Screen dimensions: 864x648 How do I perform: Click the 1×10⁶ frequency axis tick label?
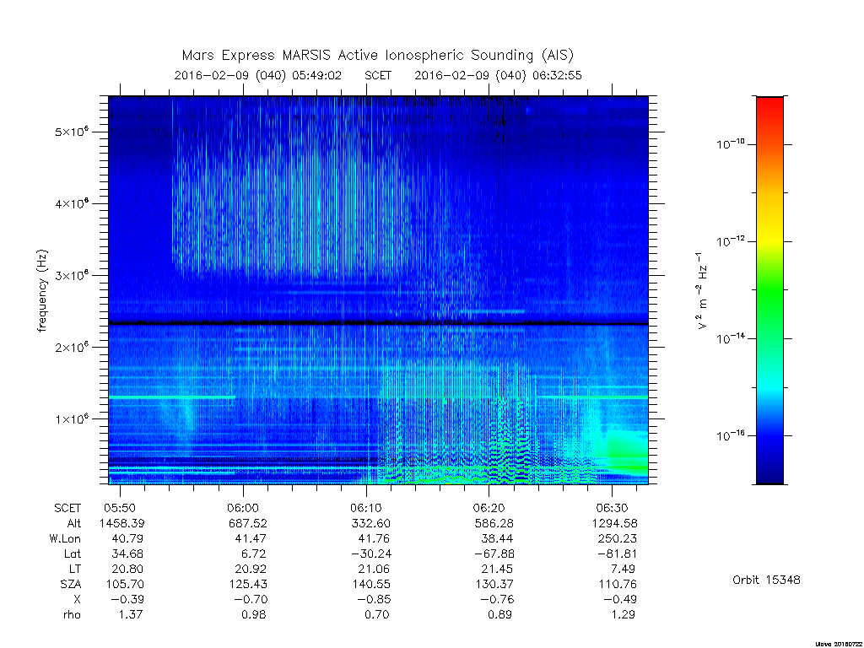72,419
